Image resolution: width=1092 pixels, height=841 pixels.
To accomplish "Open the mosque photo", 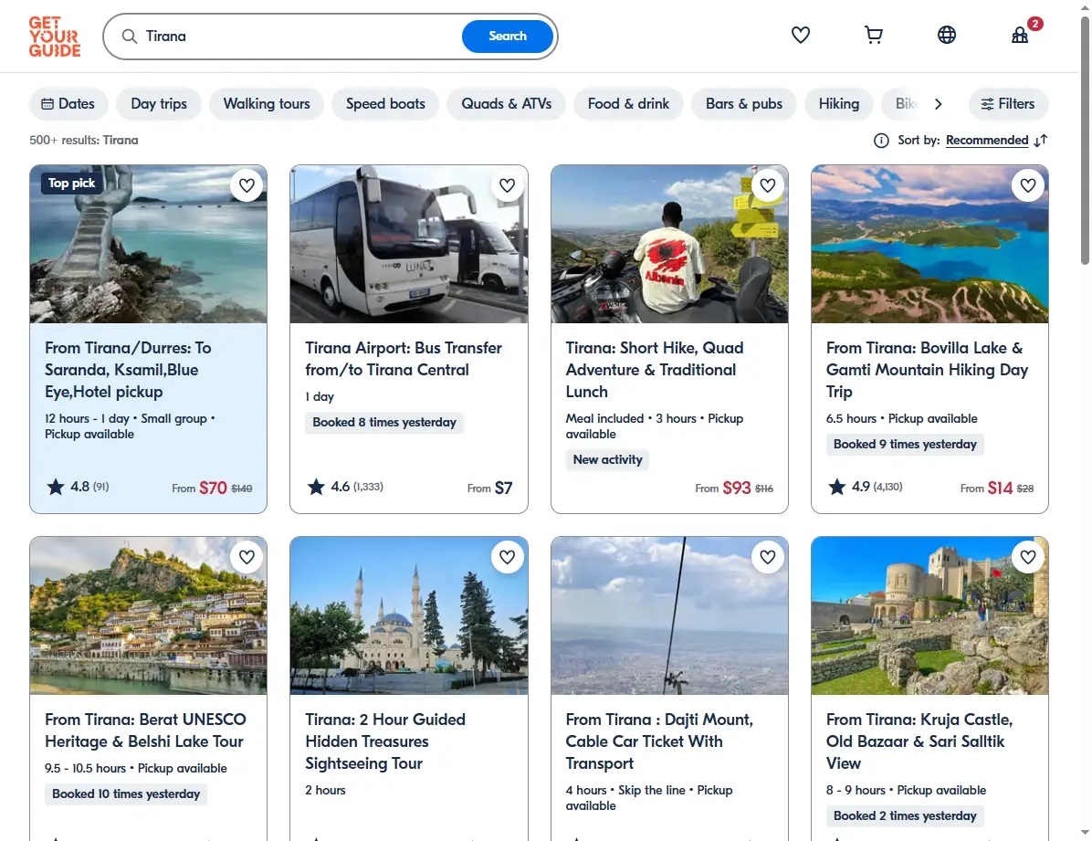I will tap(409, 615).
